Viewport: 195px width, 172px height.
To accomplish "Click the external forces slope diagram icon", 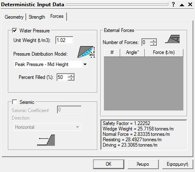I will [x=173, y=39].
